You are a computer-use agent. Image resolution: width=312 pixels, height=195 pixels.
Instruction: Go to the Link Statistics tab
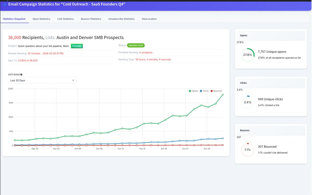coord(66,19)
